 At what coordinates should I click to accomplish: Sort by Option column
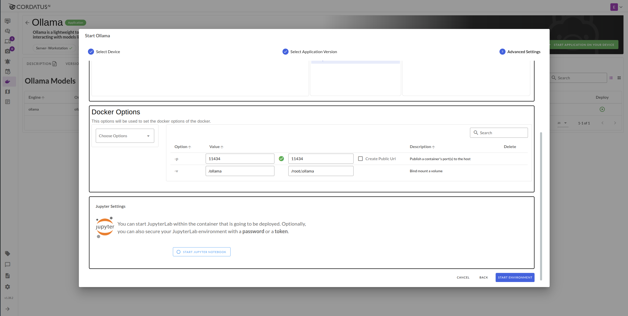tap(183, 147)
